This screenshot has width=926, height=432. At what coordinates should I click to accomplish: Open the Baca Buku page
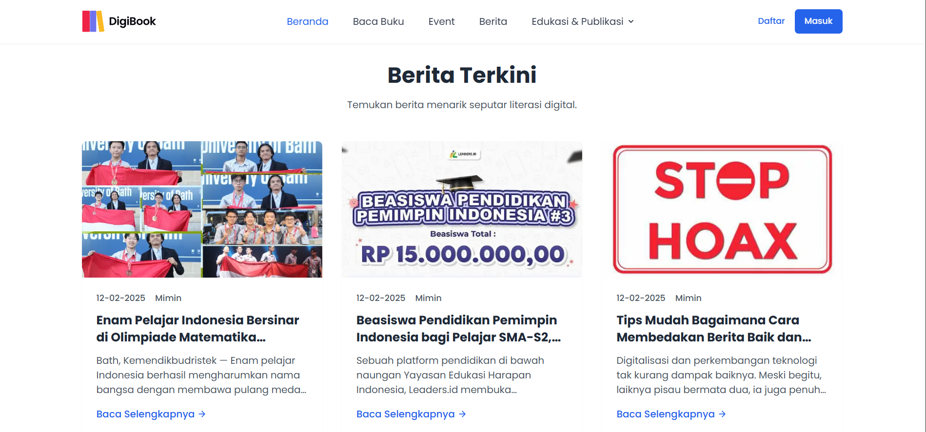click(378, 21)
